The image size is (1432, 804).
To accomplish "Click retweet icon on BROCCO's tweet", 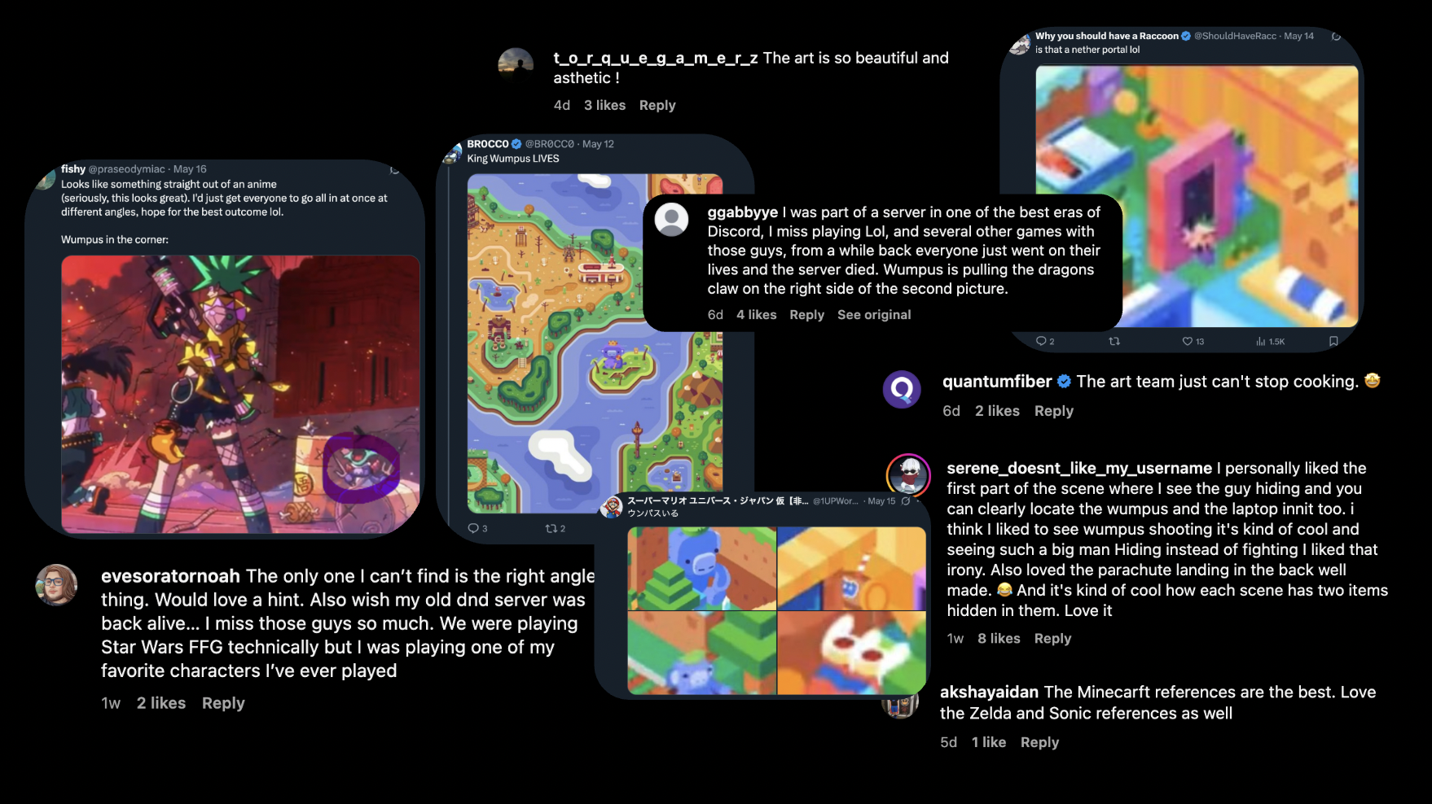I will [x=551, y=528].
